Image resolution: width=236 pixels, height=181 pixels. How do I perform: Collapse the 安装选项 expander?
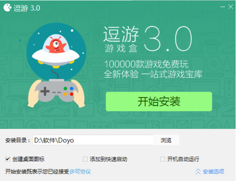click(210, 172)
